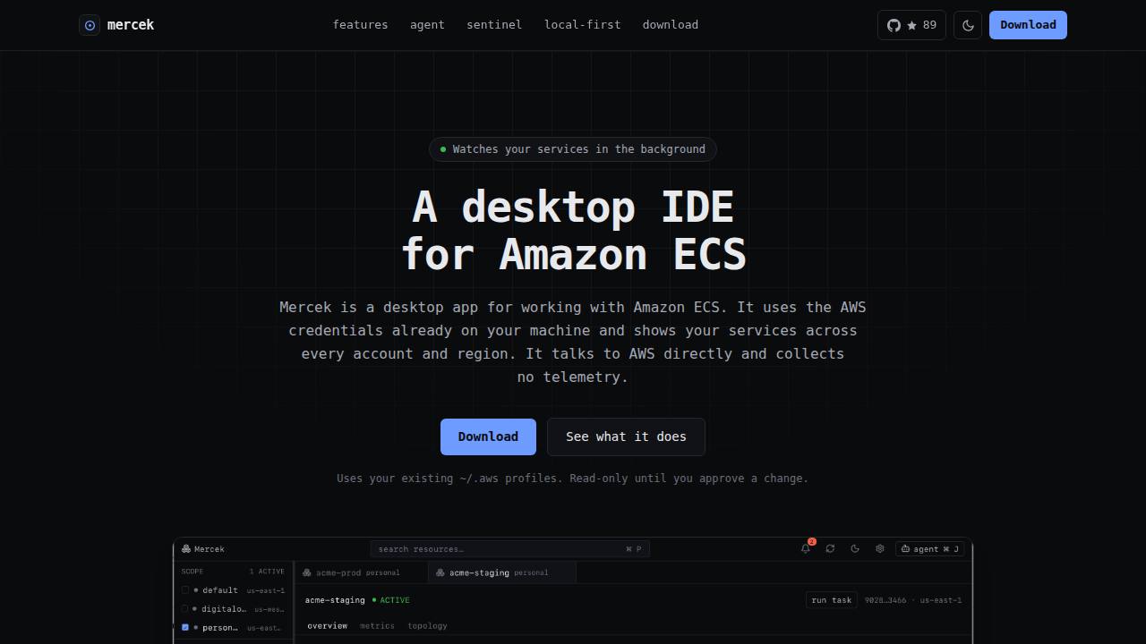Jump to download nav link
1146x644 pixels.
tap(670, 25)
